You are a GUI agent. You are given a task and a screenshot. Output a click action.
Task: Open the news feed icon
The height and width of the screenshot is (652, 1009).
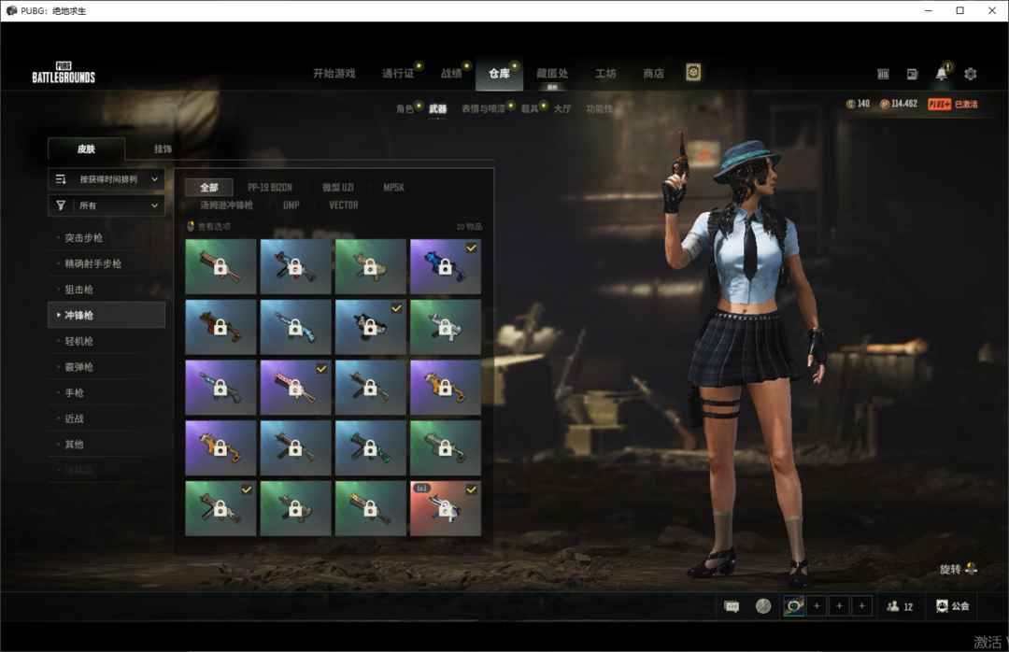(x=912, y=74)
